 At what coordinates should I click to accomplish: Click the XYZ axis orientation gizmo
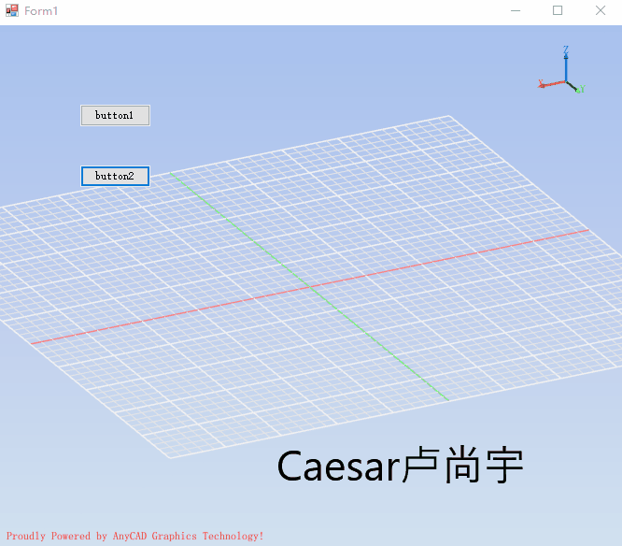(x=561, y=70)
